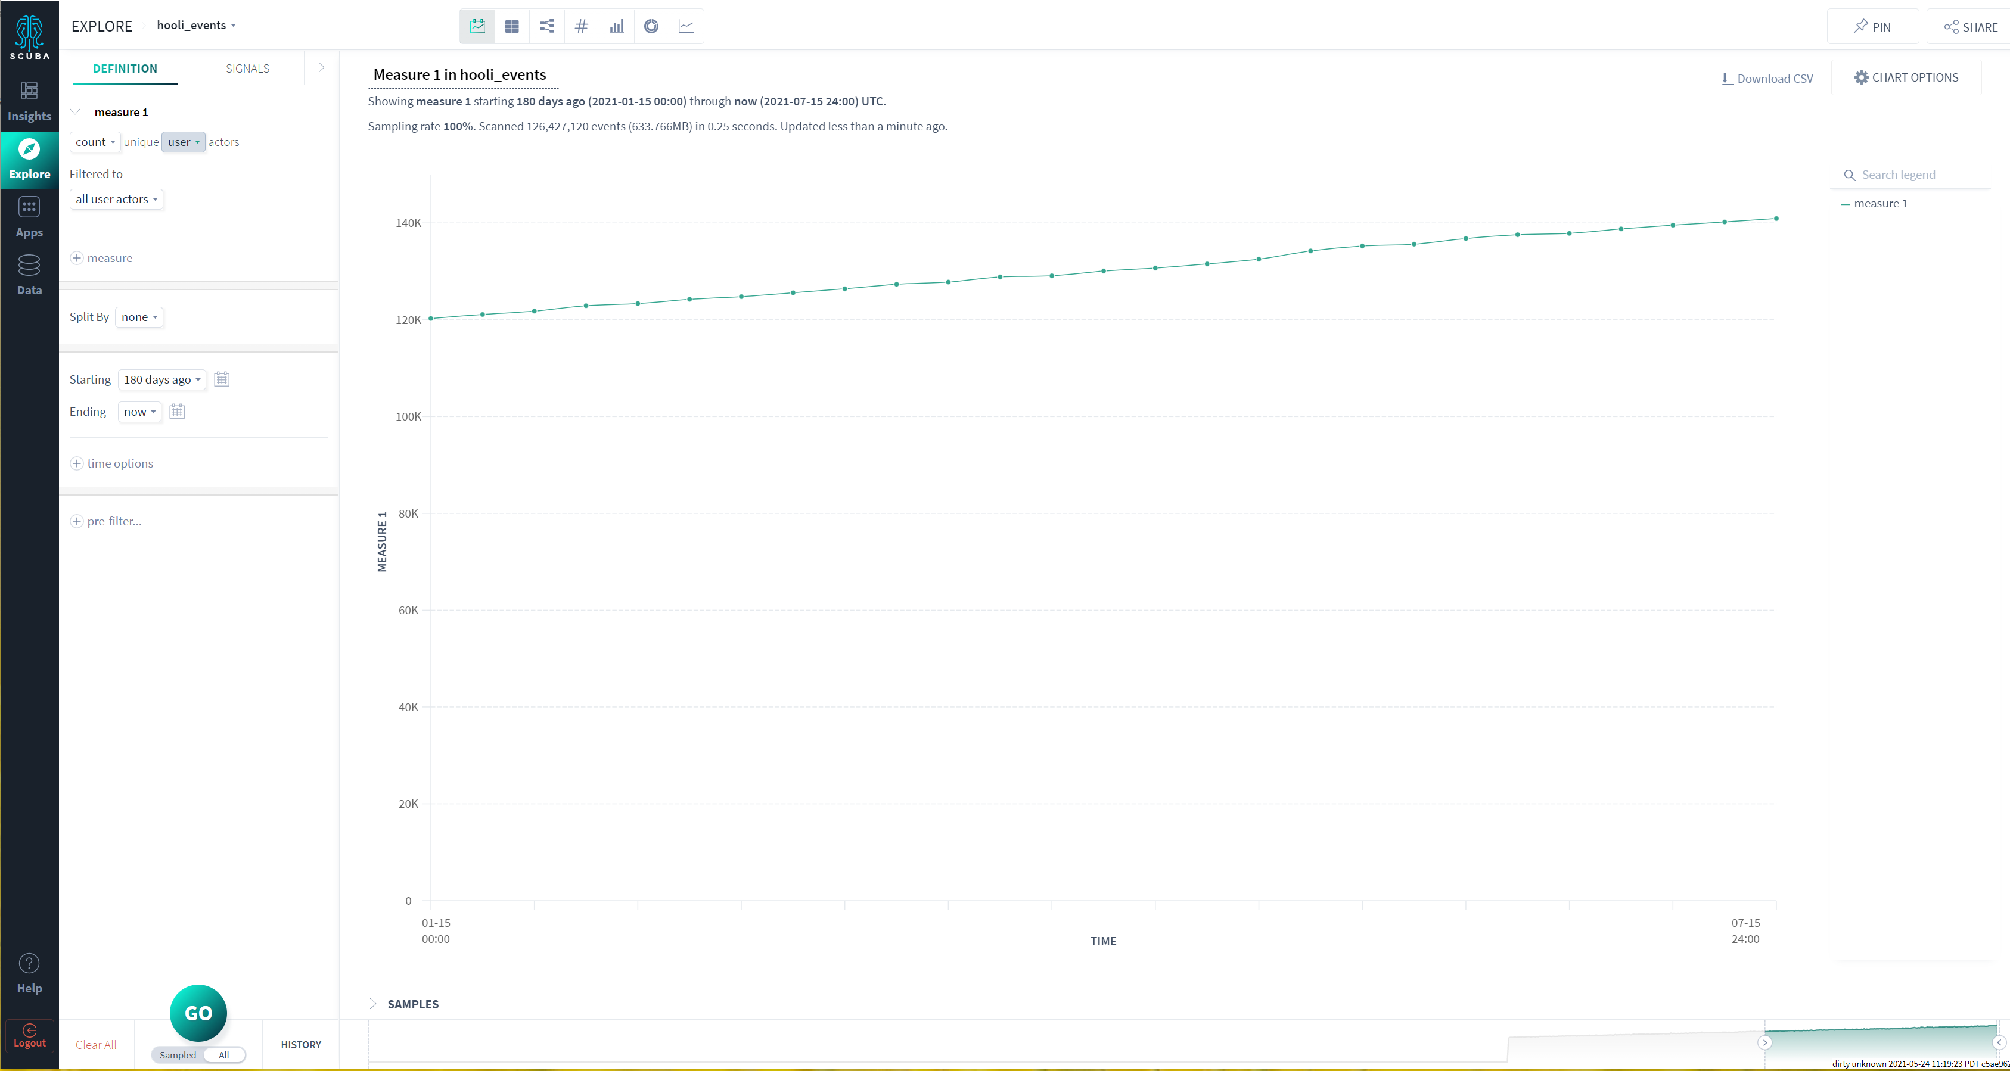Switch to the table view icon
The width and height of the screenshot is (2010, 1071).
coord(512,27)
